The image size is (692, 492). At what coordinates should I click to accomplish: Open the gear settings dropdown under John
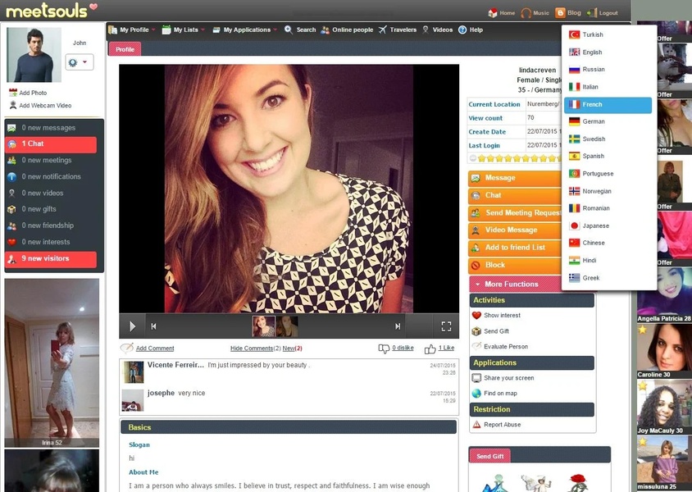point(79,62)
